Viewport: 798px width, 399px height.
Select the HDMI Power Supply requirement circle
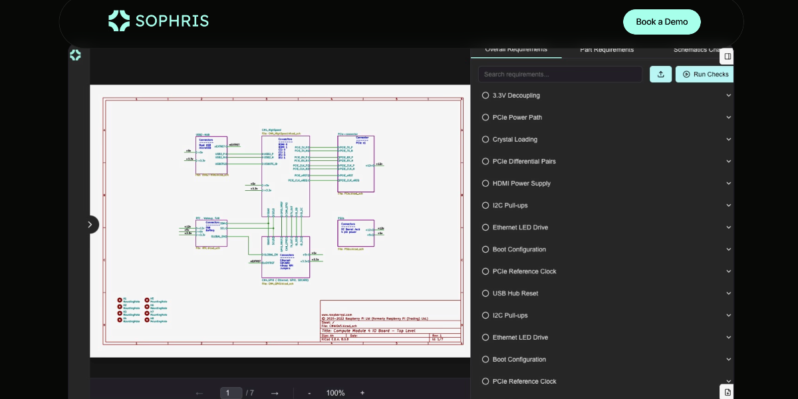[485, 184]
